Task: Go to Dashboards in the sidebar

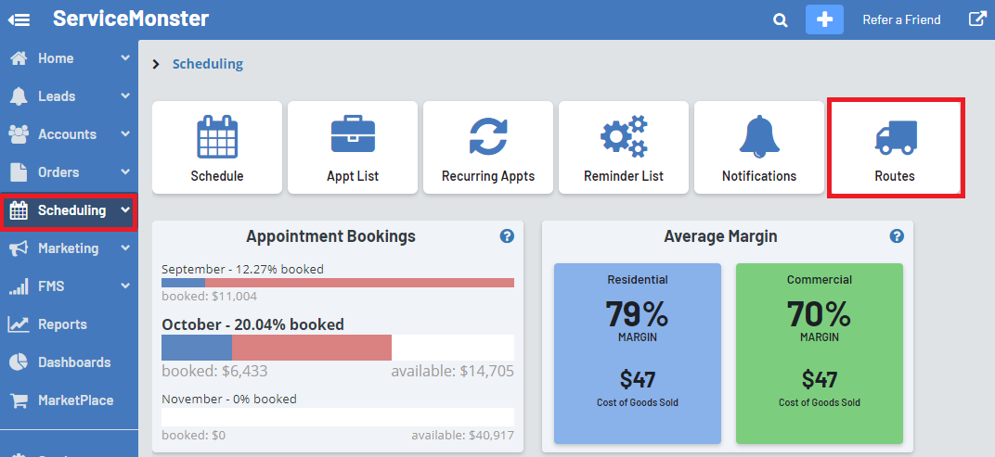Action: coord(73,362)
